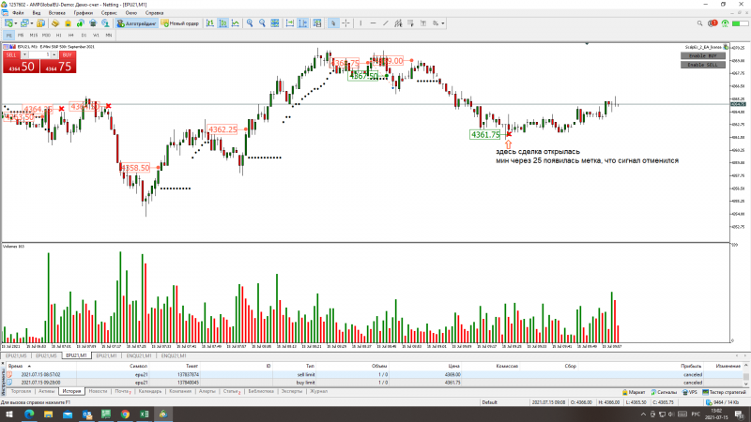Open the Signals toolbar icon
The image size is (751, 422).
click(81, 23)
